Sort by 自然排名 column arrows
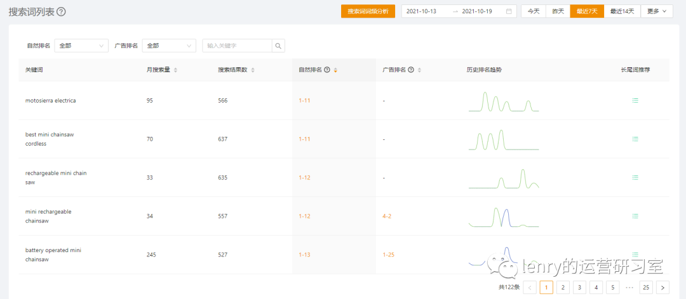 (x=335, y=70)
